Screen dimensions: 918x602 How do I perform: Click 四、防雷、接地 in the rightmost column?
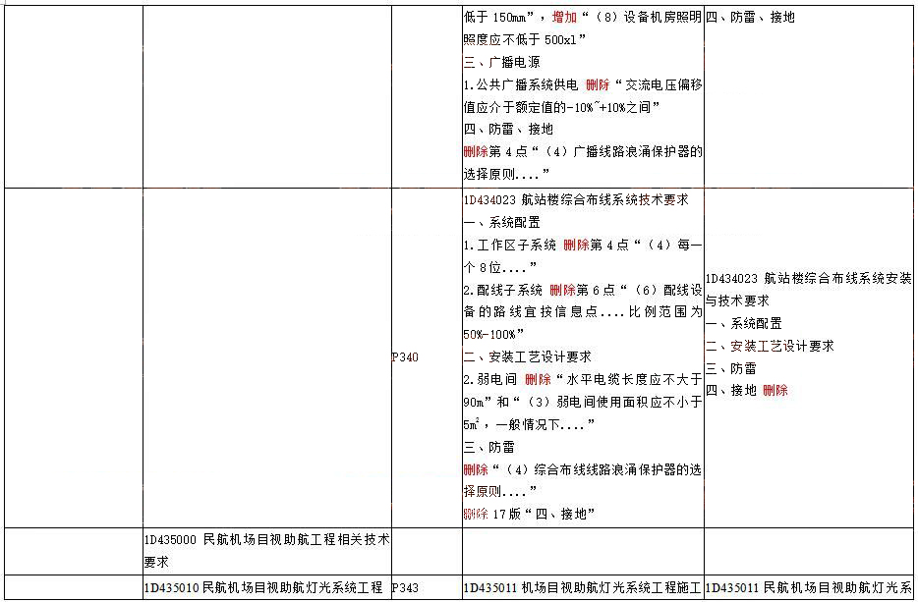pyautogui.click(x=751, y=18)
